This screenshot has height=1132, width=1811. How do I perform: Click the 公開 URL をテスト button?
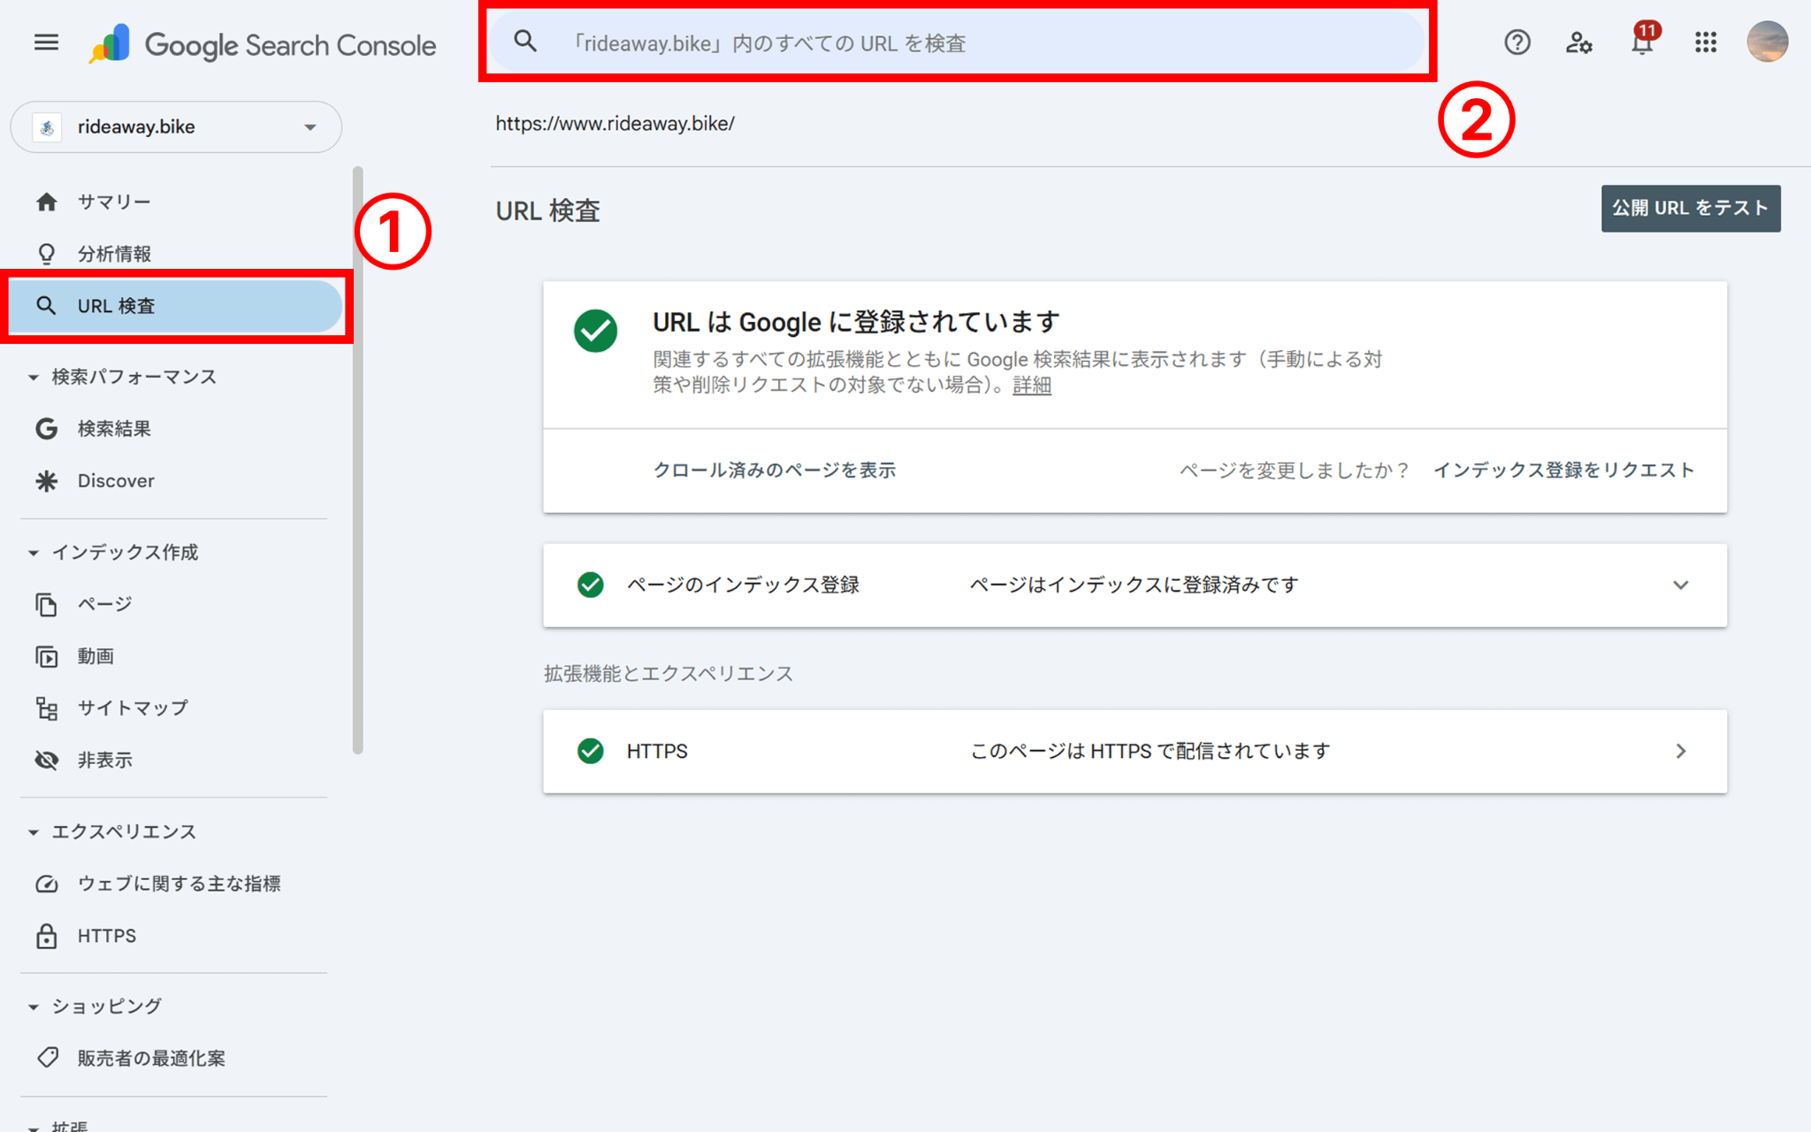[1690, 209]
